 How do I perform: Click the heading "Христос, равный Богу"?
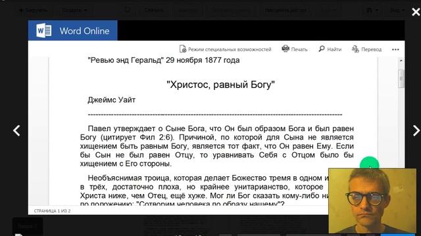click(220, 85)
